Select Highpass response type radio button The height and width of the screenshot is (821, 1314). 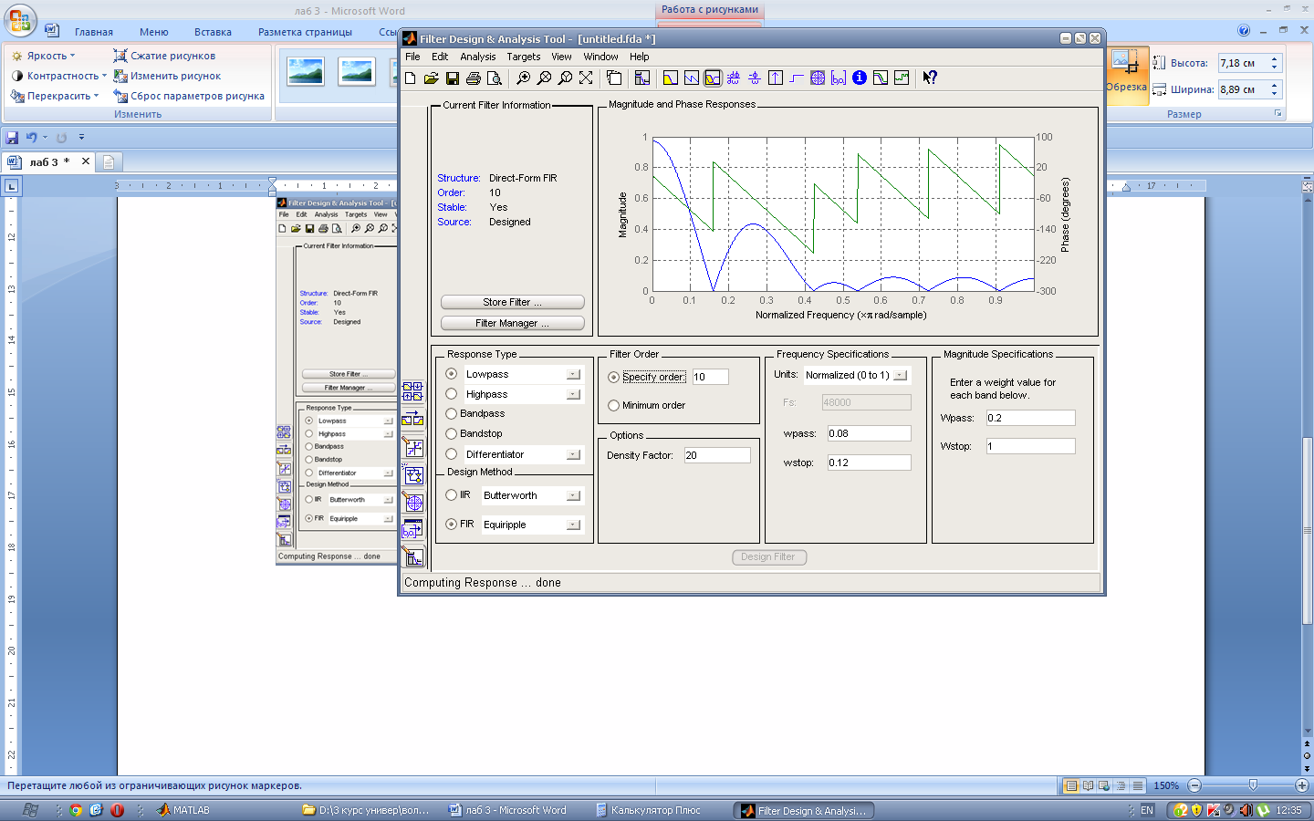coord(452,394)
